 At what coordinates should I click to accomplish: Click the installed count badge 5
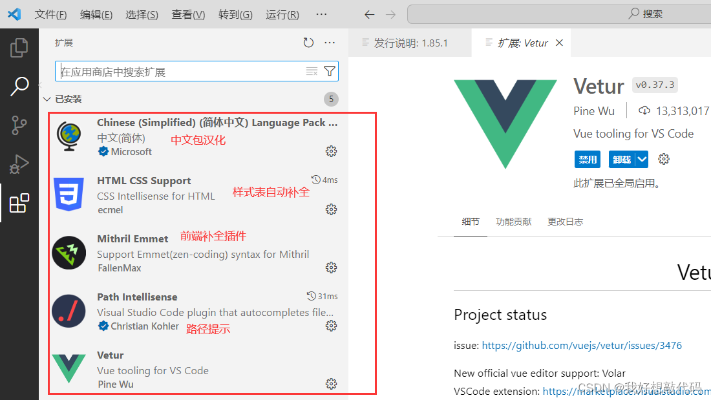(332, 99)
